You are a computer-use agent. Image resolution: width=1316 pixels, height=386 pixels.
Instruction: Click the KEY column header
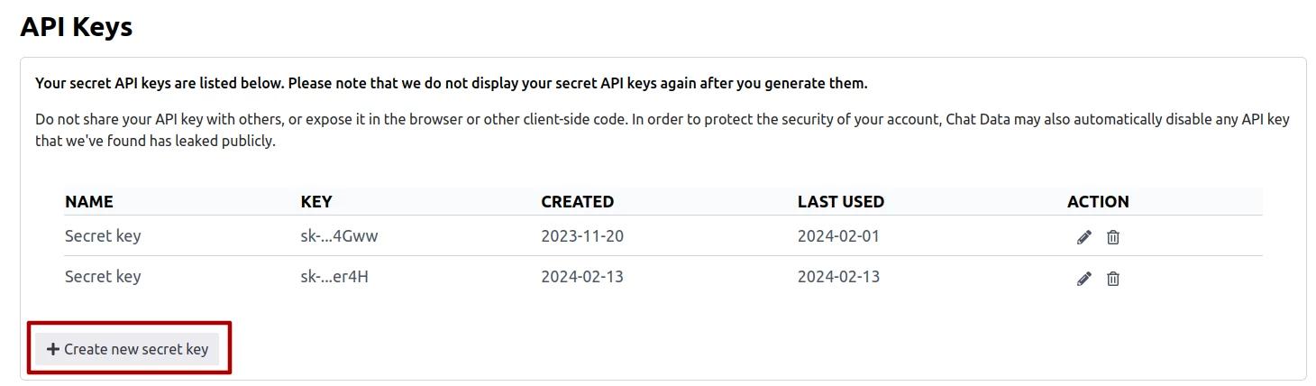pyautogui.click(x=316, y=201)
